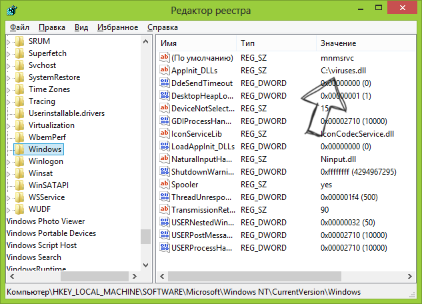Click the DWORD icon of DdeSendTimeout
This screenshot has width=422, height=304.
[x=165, y=83]
